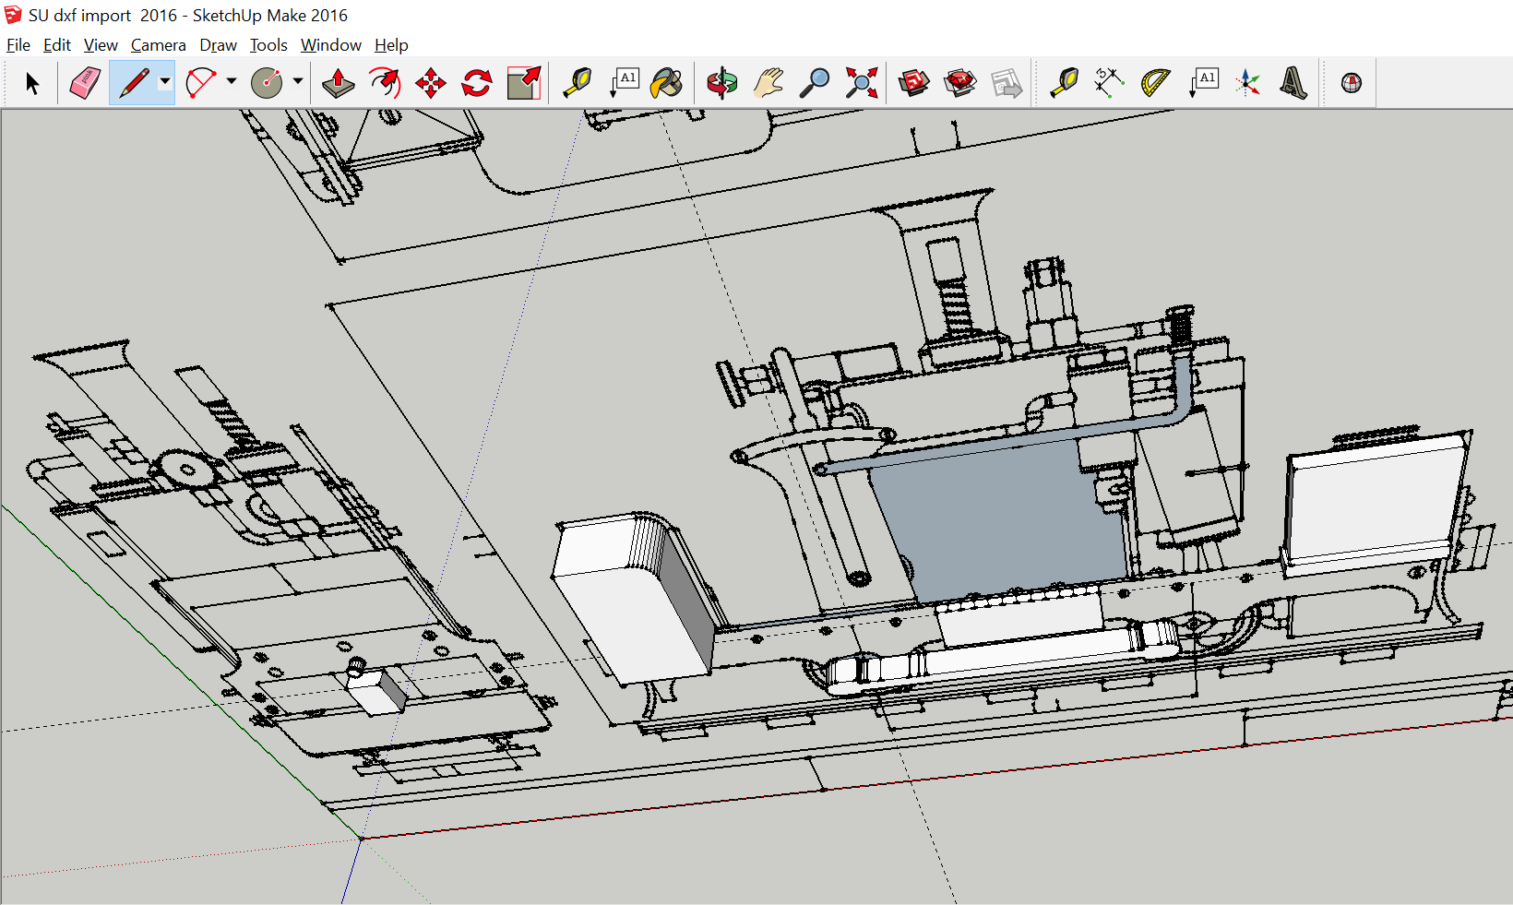
Task: Click the Paint Bucket tool
Action: click(667, 83)
